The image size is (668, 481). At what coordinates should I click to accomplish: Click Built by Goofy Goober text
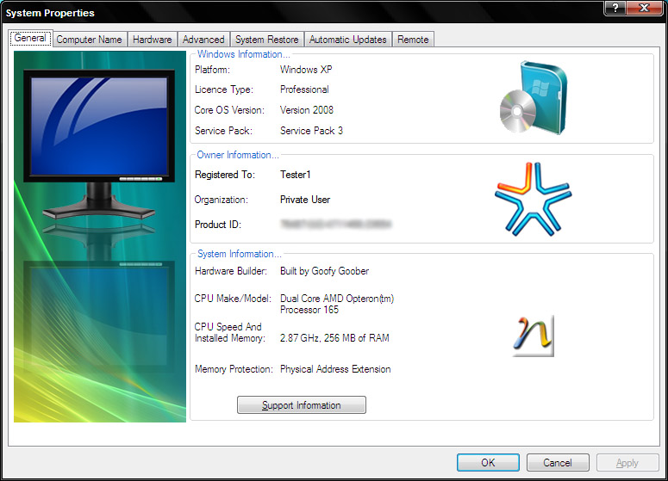click(x=324, y=271)
